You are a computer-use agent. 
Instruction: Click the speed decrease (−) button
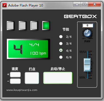15,81
